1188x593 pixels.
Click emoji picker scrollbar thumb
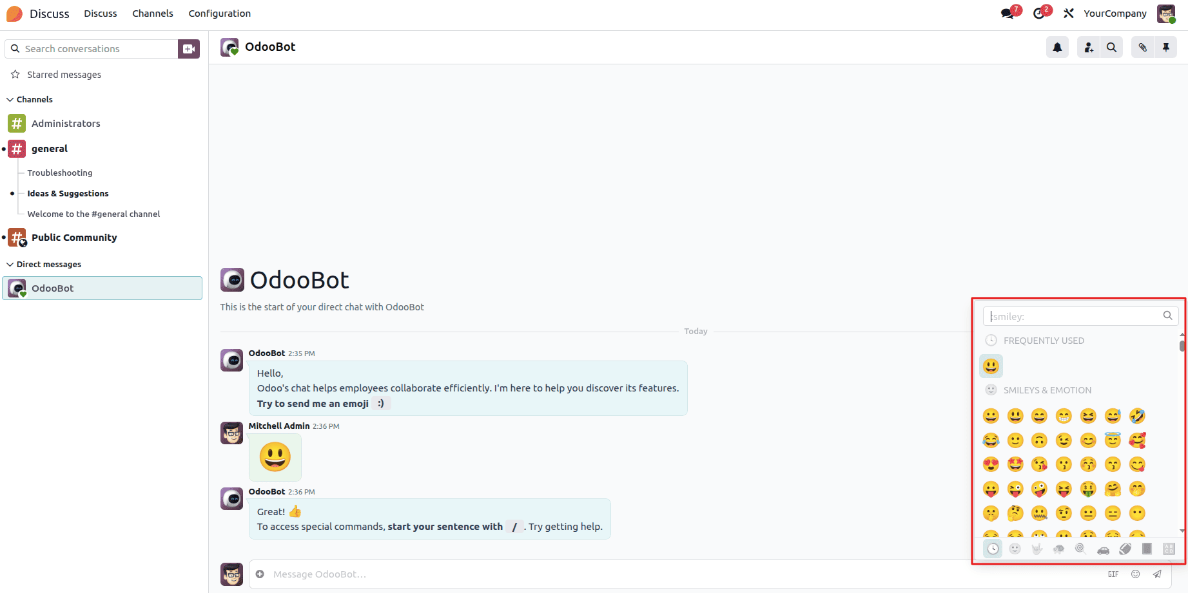(x=1182, y=346)
